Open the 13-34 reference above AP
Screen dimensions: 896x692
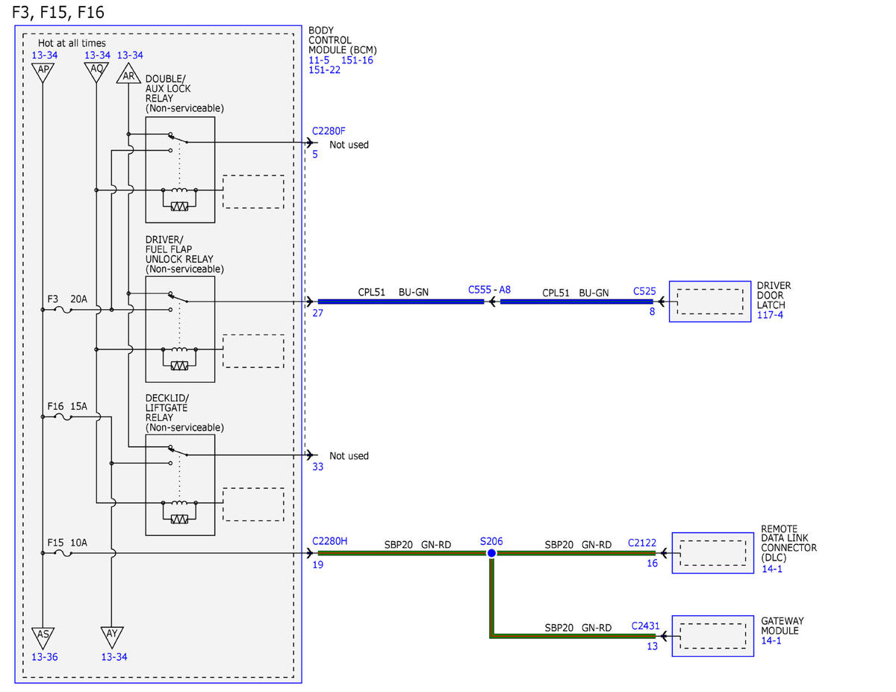pyautogui.click(x=45, y=55)
